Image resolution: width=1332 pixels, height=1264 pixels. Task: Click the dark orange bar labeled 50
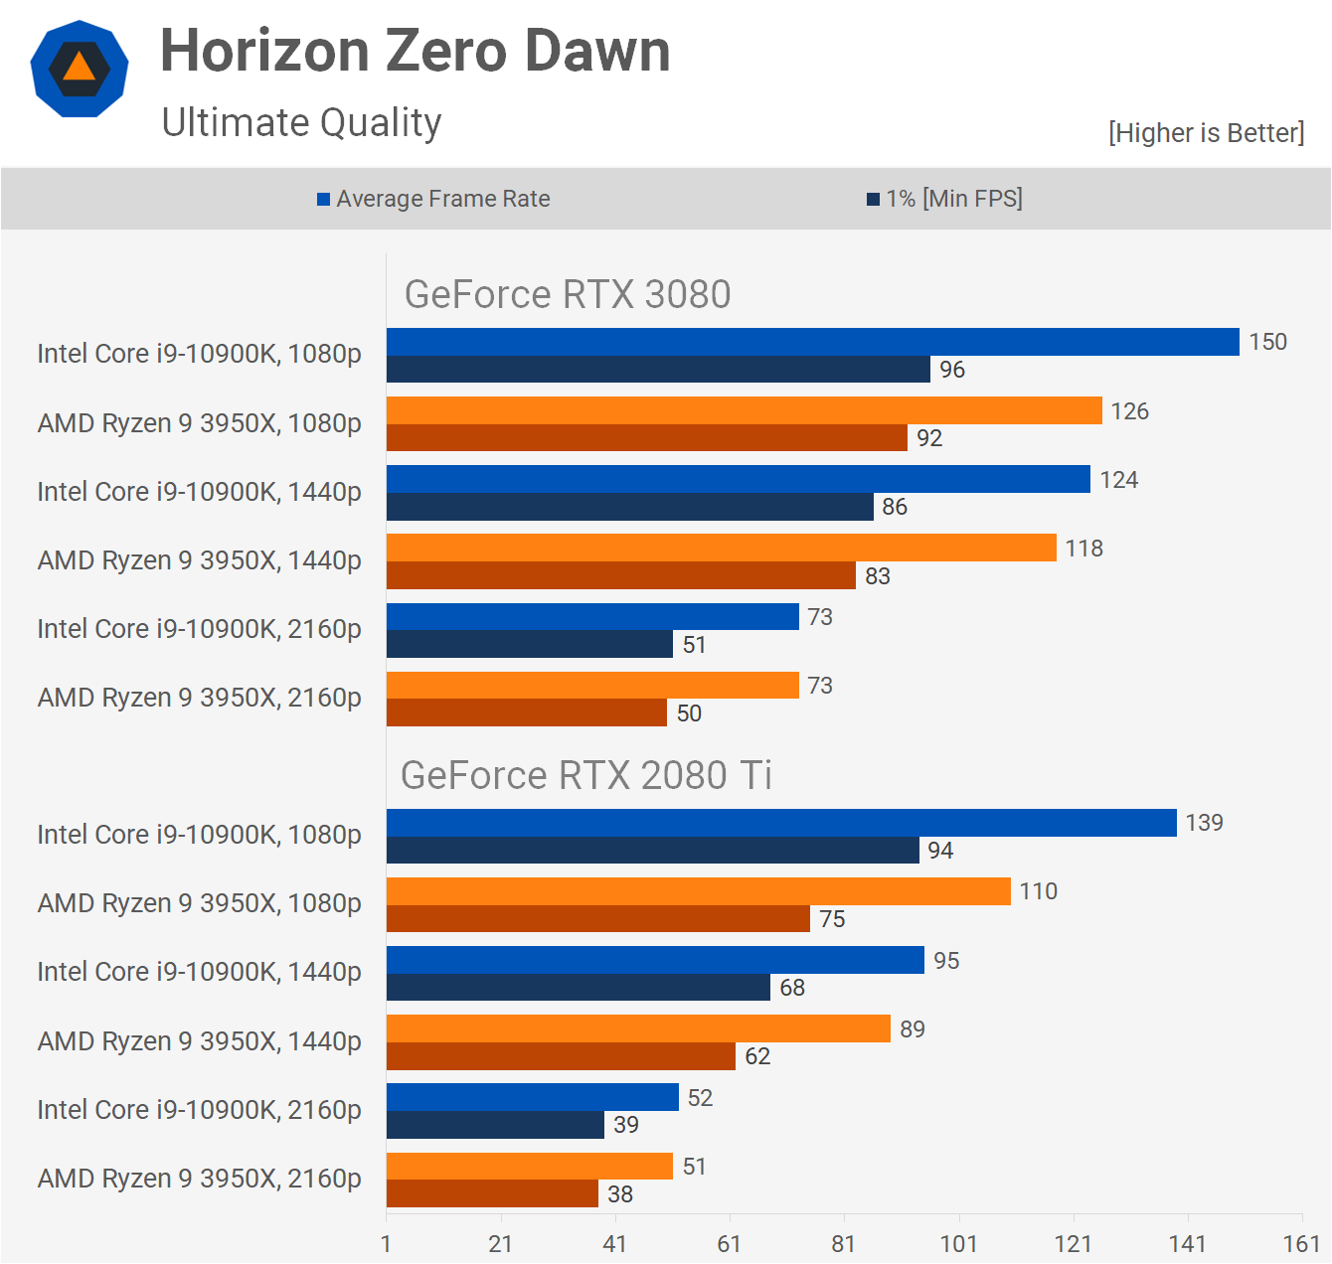pos(527,712)
